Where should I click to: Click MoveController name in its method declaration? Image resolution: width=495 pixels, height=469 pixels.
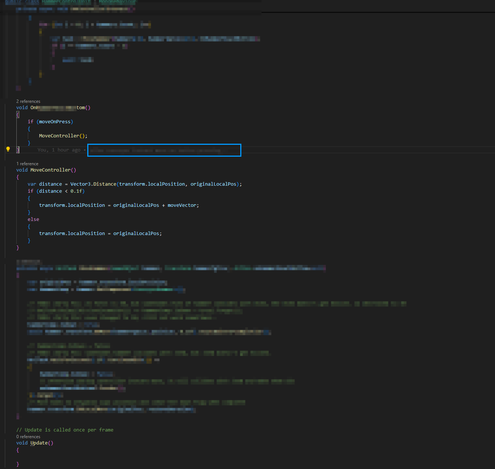(x=50, y=170)
